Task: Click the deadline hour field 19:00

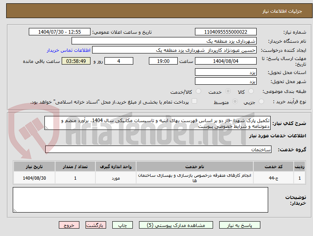Action: (x=163, y=61)
